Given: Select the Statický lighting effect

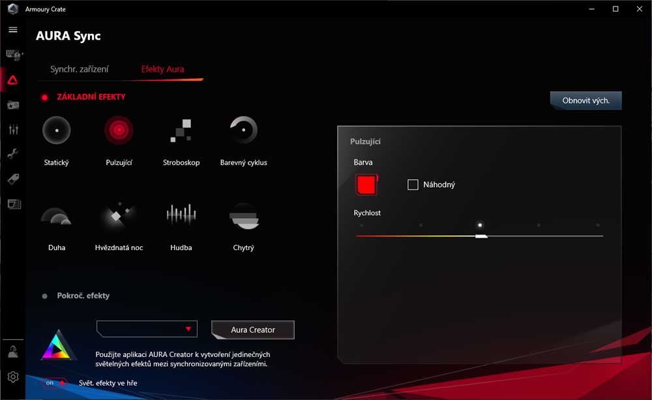Looking at the screenshot, I should click(x=57, y=130).
